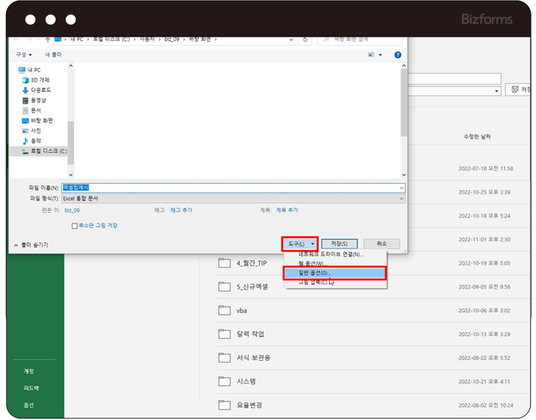The height and width of the screenshot is (420, 536).
Task: Click the 바탕 화면 검색 search box
Action: [x=360, y=40]
